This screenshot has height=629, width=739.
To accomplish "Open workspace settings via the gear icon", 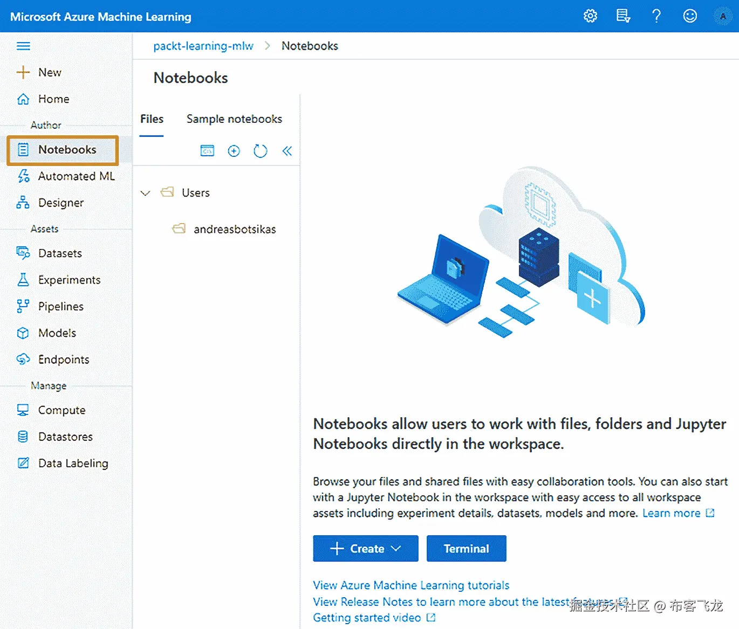I will tap(590, 16).
